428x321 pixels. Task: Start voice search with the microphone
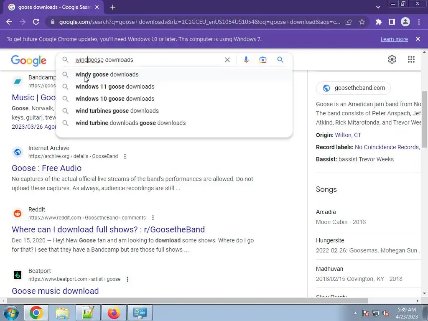246,60
